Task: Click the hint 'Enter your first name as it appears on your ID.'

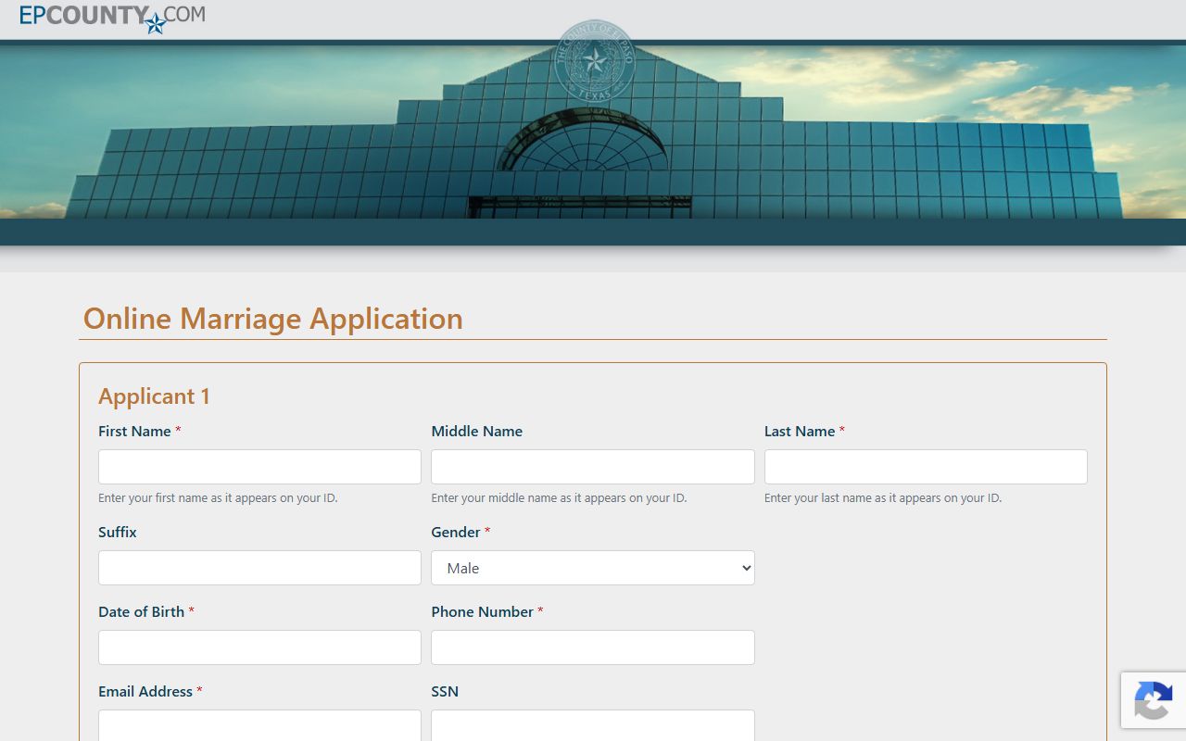Action: pyautogui.click(x=218, y=498)
